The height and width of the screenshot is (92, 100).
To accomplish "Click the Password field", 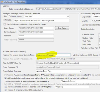I will pyautogui.click(x=36, y=36).
